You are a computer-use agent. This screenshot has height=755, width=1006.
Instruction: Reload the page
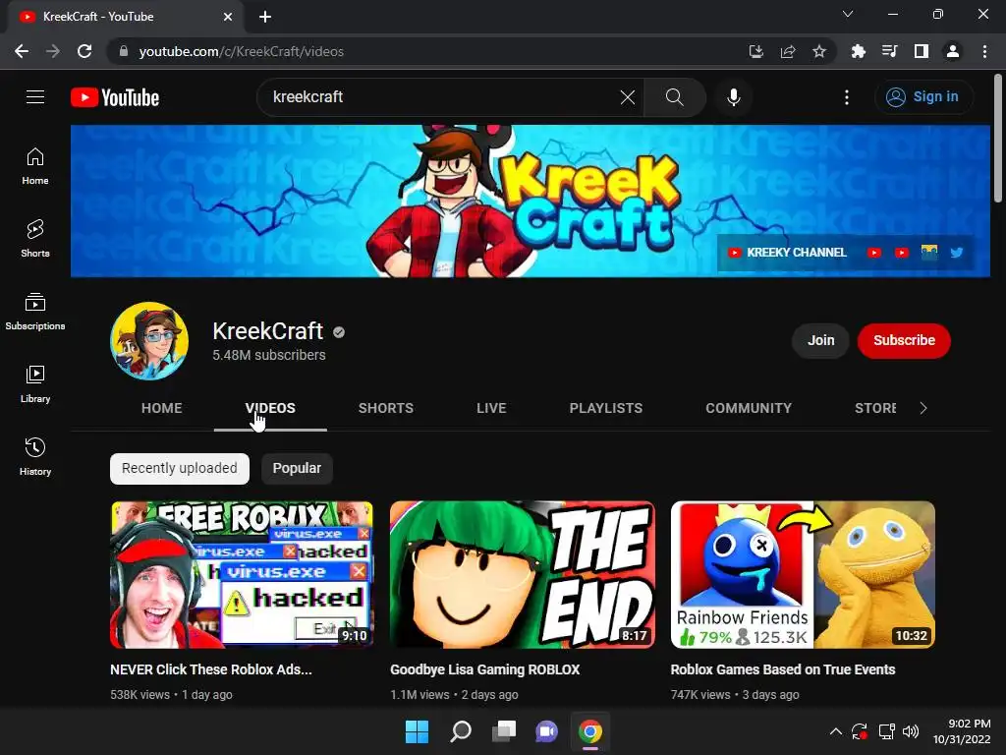pos(84,51)
